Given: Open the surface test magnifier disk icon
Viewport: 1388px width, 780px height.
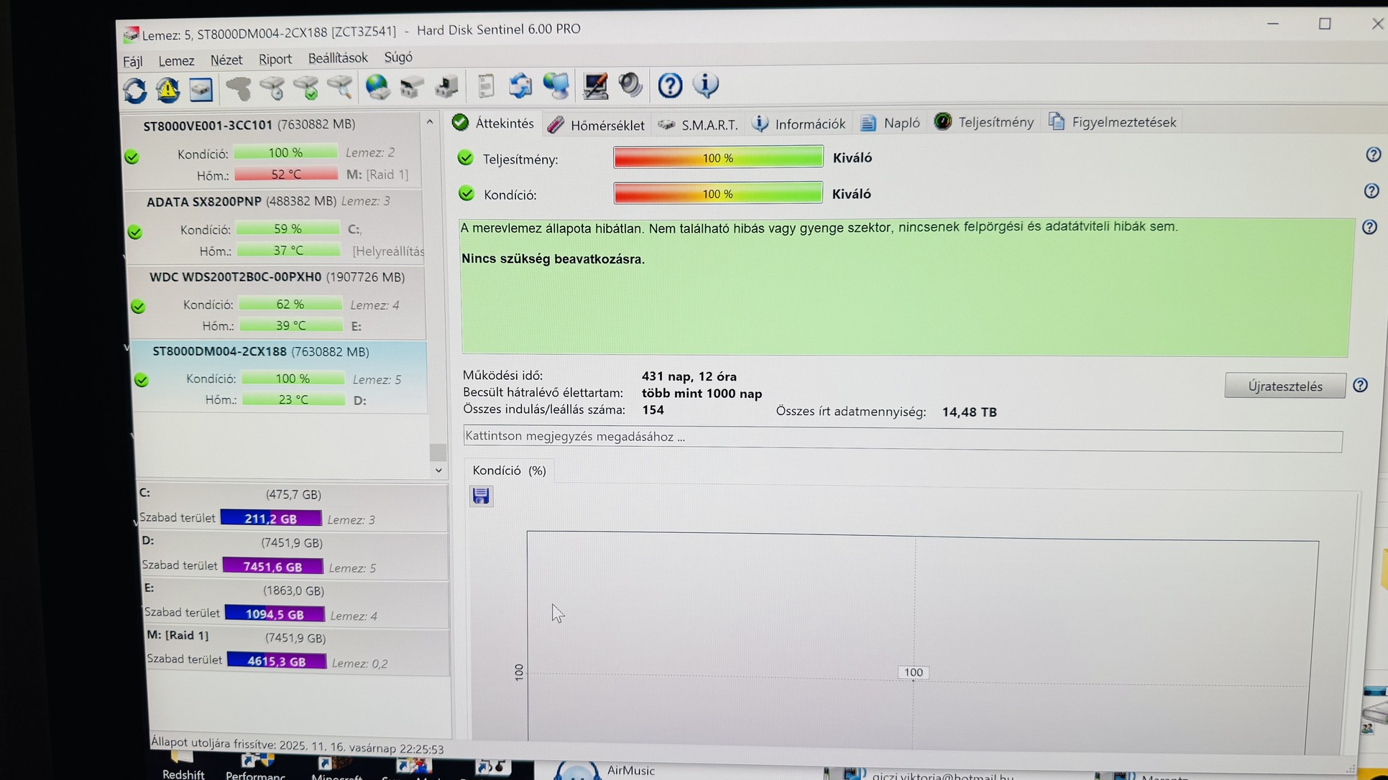Looking at the screenshot, I should point(340,88).
